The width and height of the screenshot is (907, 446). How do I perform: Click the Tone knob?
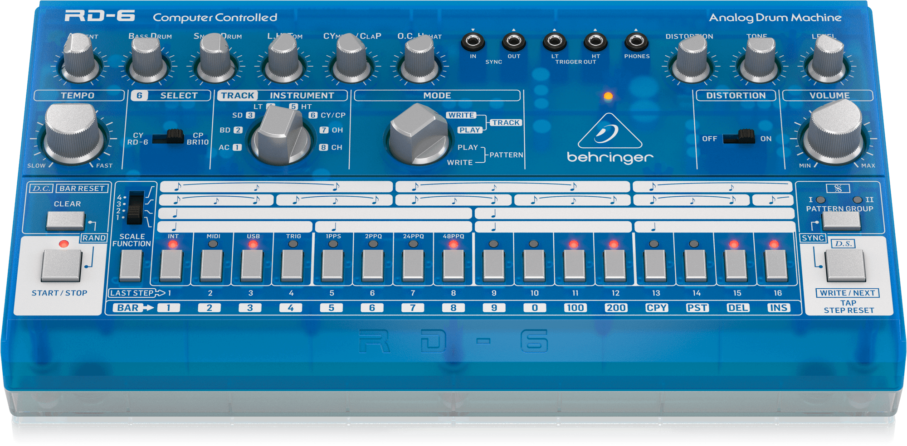[x=759, y=61]
